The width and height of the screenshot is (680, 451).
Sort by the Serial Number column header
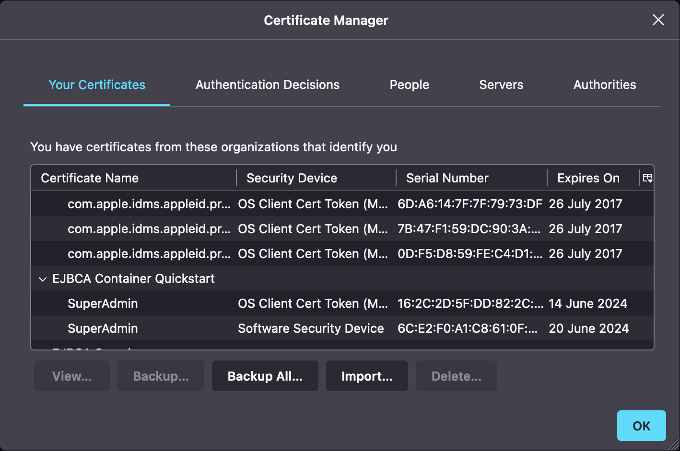(x=447, y=178)
